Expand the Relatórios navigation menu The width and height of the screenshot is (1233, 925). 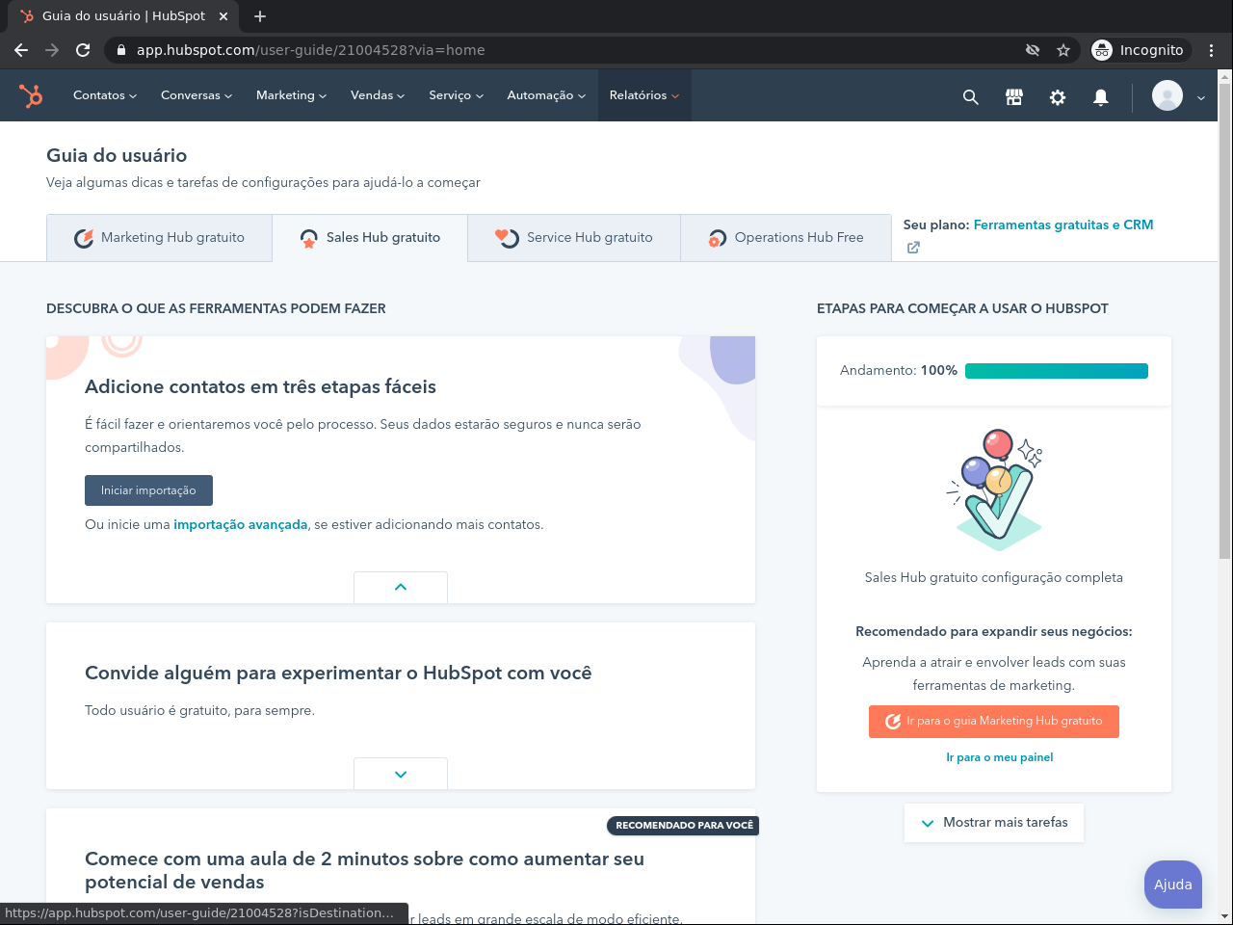pos(644,95)
